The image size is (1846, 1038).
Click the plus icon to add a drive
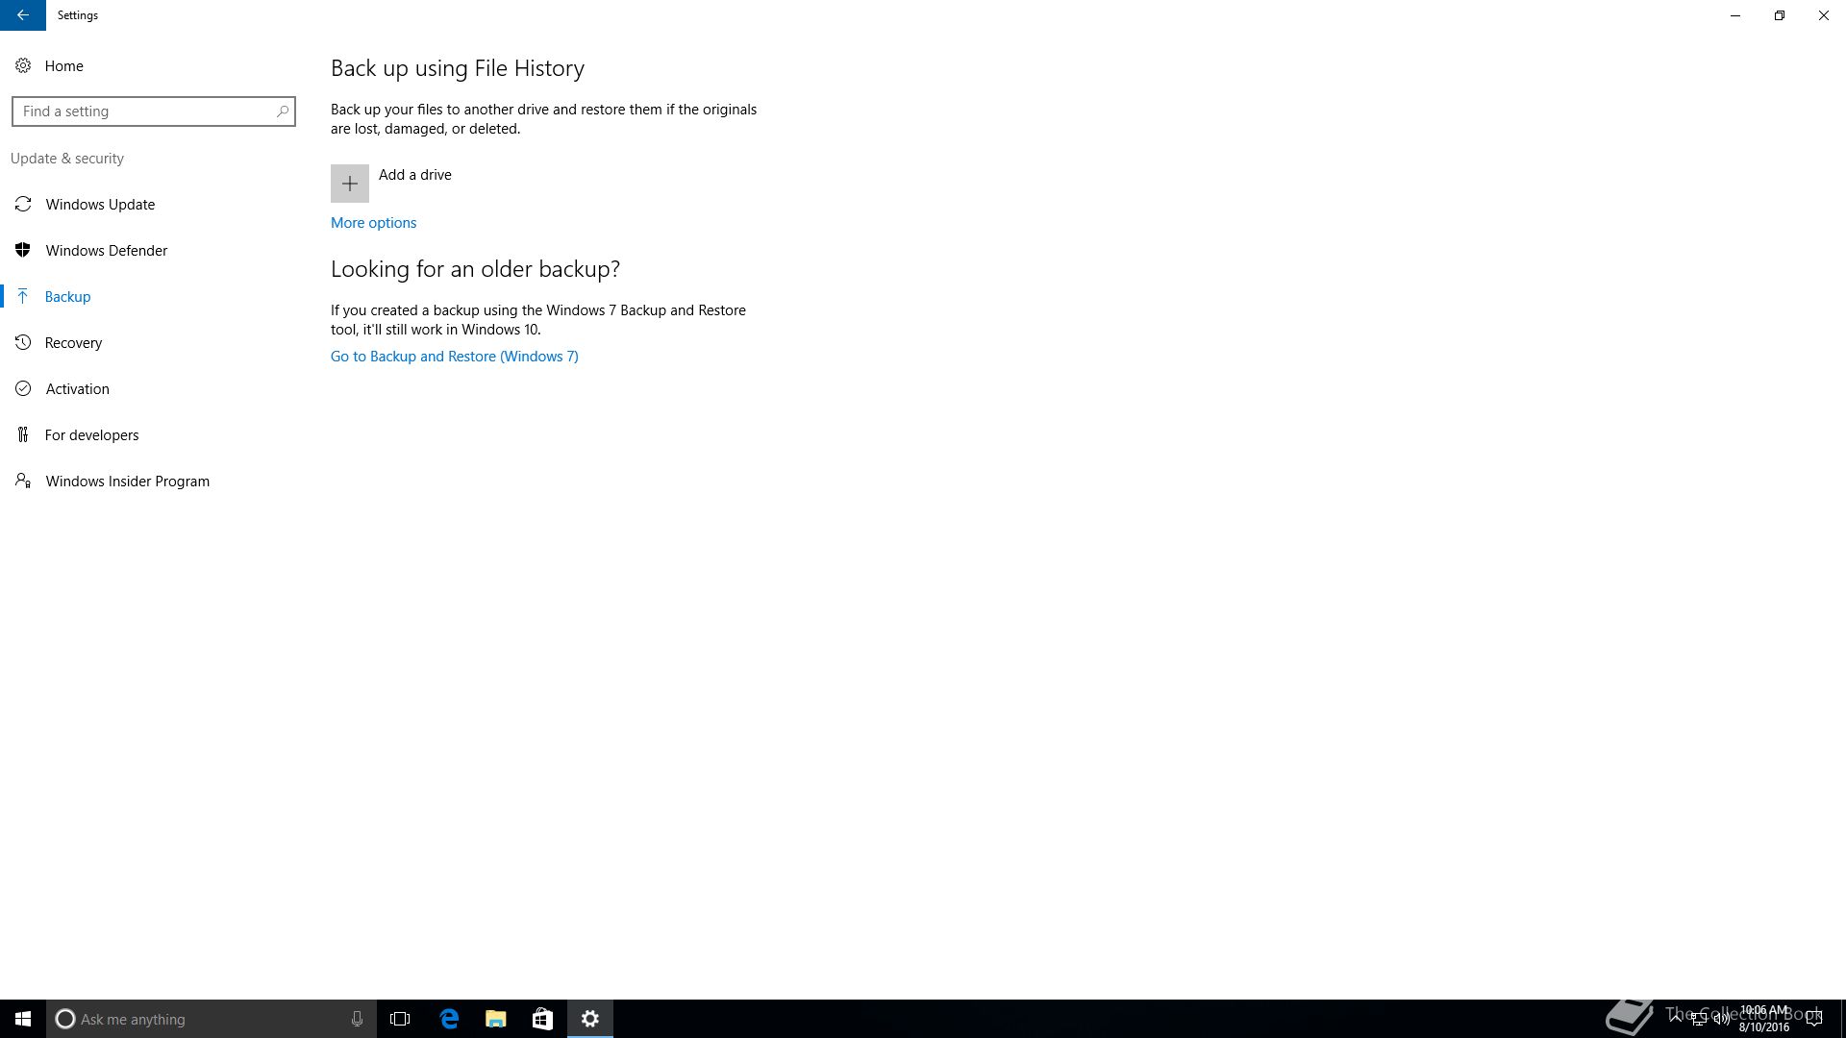(x=350, y=184)
